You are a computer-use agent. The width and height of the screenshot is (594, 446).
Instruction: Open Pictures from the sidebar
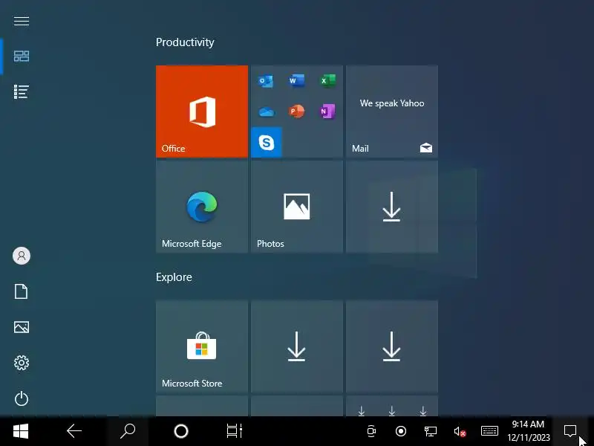[x=22, y=327]
